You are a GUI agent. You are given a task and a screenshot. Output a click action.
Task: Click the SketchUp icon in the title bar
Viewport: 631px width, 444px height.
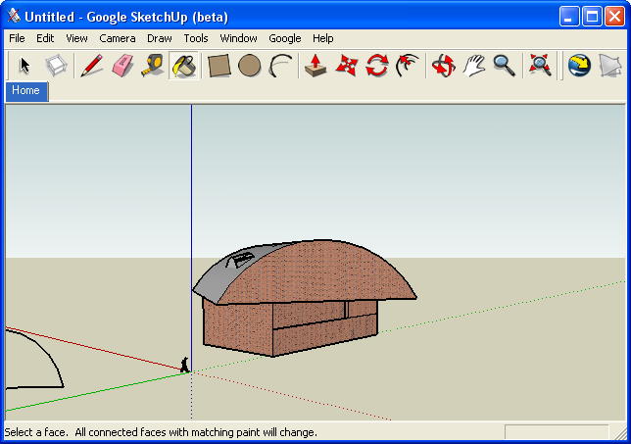click(x=14, y=16)
